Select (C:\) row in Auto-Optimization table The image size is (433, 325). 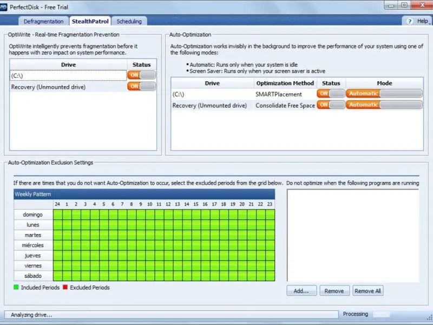(x=212, y=94)
